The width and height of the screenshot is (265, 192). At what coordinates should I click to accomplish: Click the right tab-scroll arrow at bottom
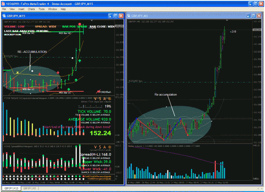point(262,188)
